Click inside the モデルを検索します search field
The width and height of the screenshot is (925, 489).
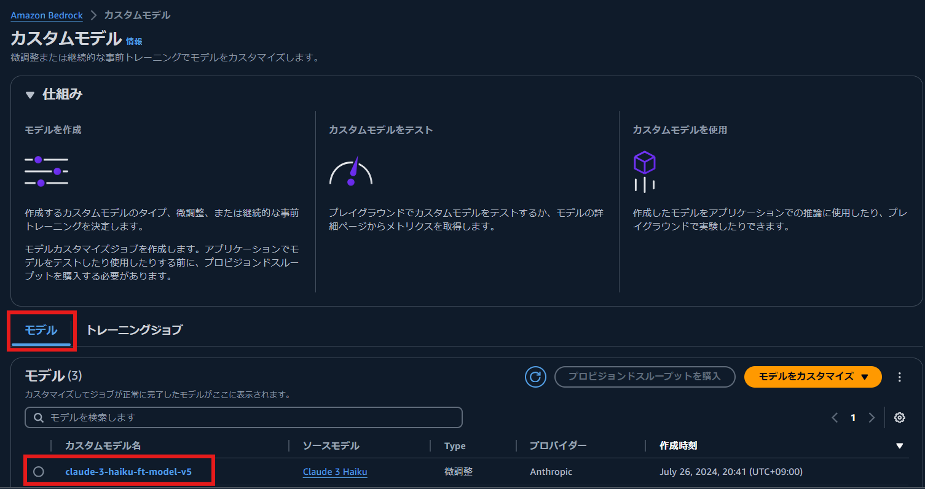(x=184, y=417)
